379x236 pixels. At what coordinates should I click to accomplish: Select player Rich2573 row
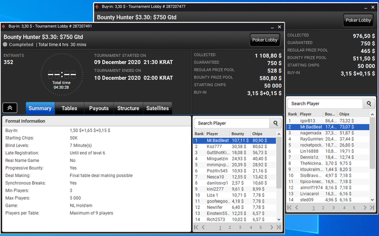234,219
